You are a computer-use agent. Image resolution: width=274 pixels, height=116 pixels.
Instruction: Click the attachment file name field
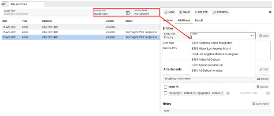[197, 93]
